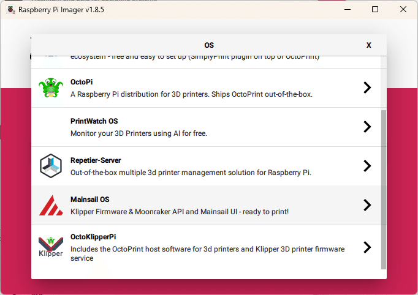Click the OctoPi octopus icon
The height and width of the screenshot is (295, 418).
tap(51, 88)
